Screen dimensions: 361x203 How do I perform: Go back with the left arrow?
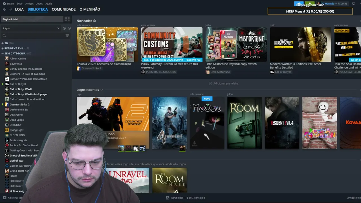point(5,9)
